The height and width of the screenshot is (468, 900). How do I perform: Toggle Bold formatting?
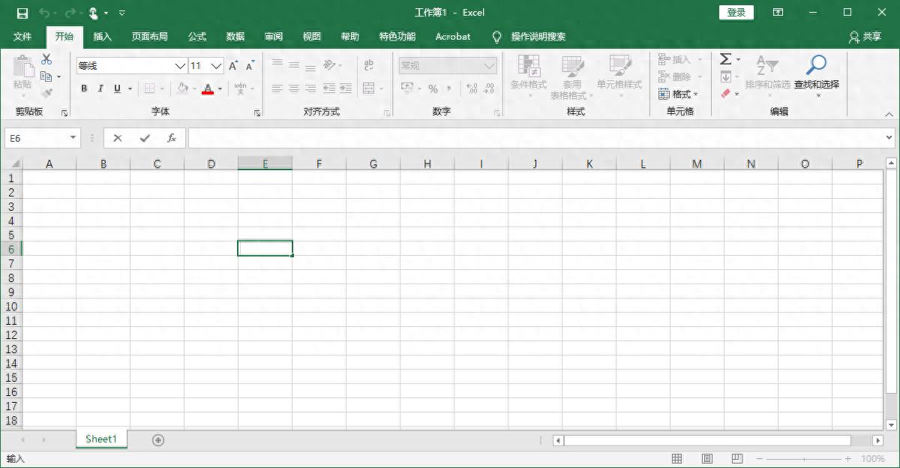[x=84, y=88]
